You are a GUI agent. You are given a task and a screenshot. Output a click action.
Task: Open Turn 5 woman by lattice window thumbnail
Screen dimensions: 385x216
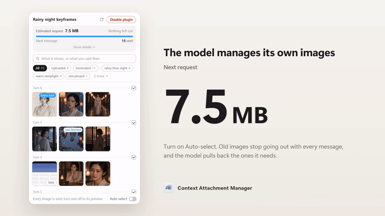coord(98,139)
